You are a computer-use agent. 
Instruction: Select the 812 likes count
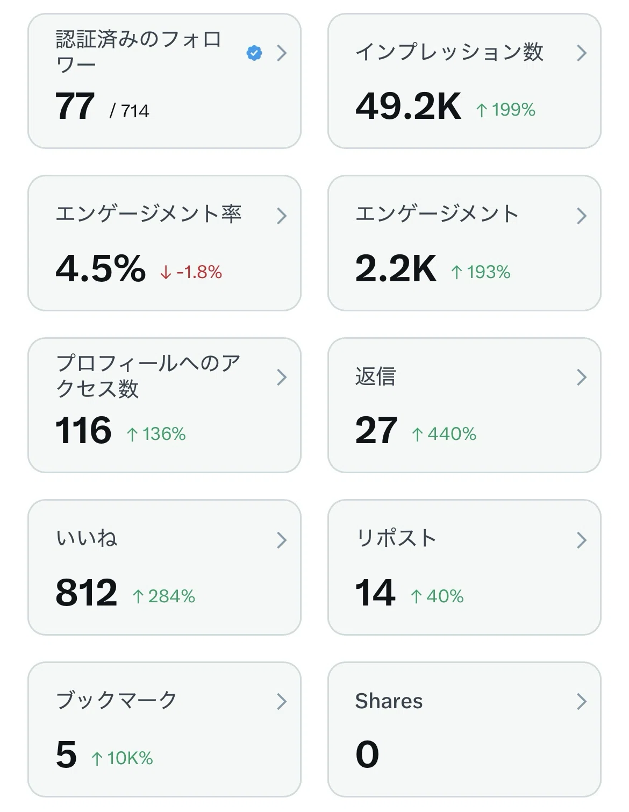coord(86,593)
